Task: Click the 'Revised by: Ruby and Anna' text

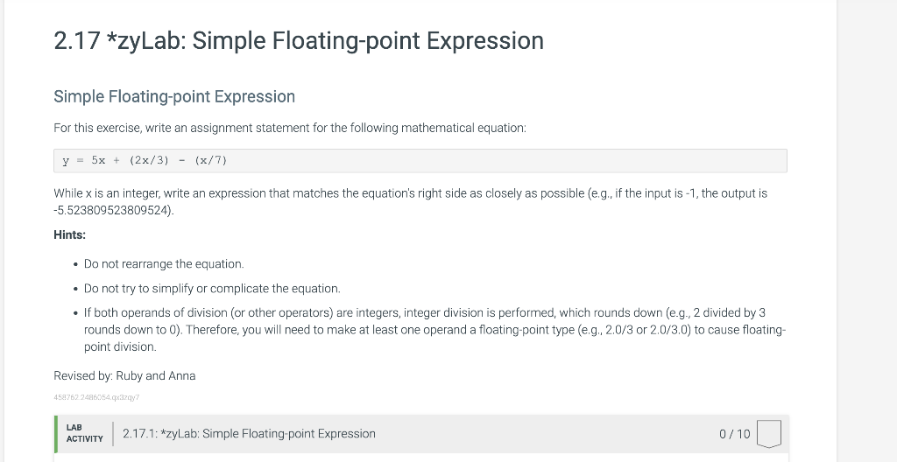Action: [124, 376]
